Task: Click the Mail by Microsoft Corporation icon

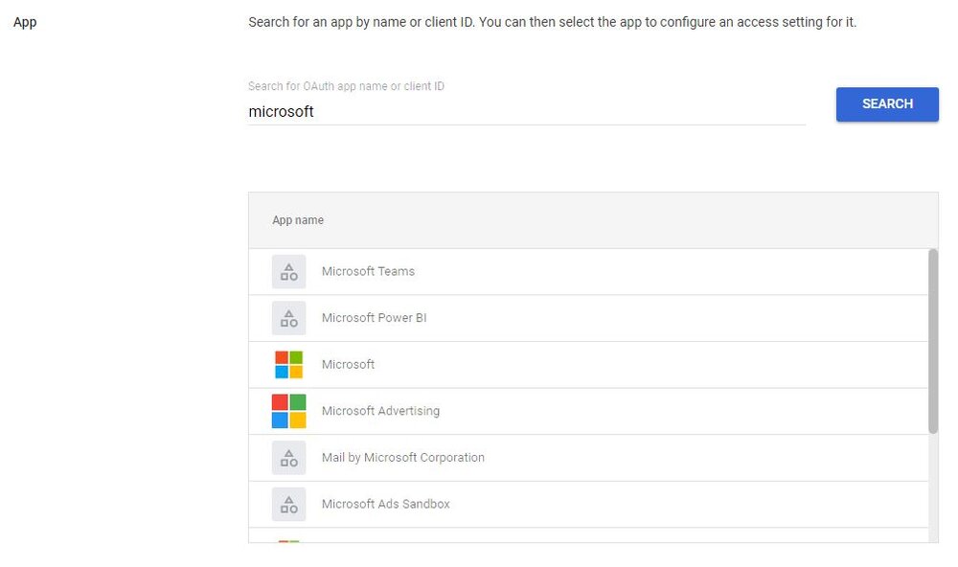Action: (x=288, y=458)
